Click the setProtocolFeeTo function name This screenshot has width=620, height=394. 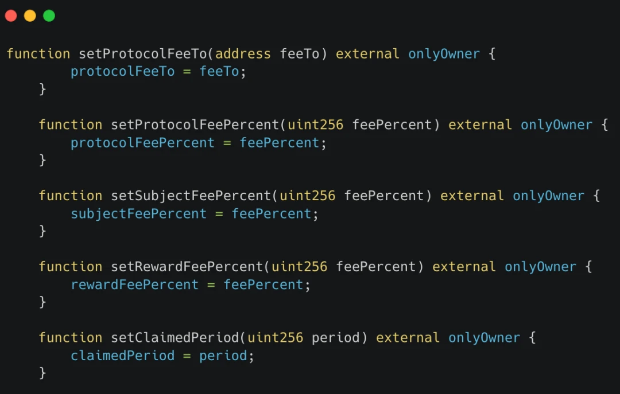point(142,54)
